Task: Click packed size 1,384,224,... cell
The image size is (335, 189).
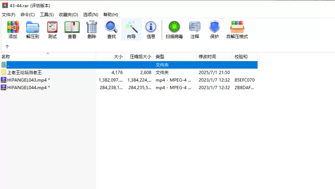Action: click(x=139, y=80)
